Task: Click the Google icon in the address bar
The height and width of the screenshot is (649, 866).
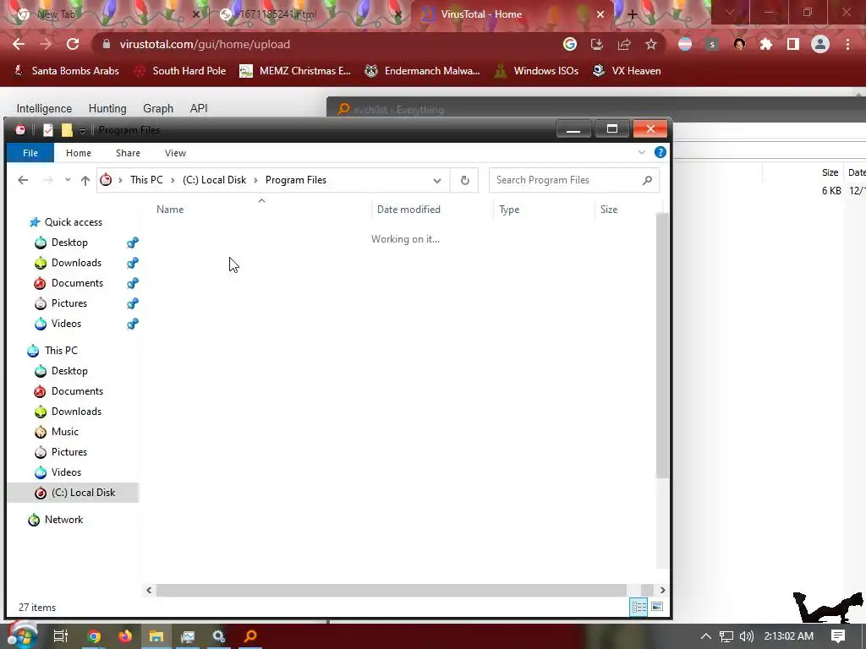Action: tap(570, 44)
